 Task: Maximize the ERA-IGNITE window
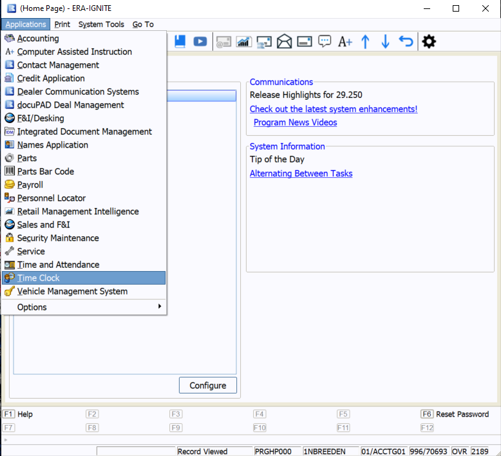point(456,8)
